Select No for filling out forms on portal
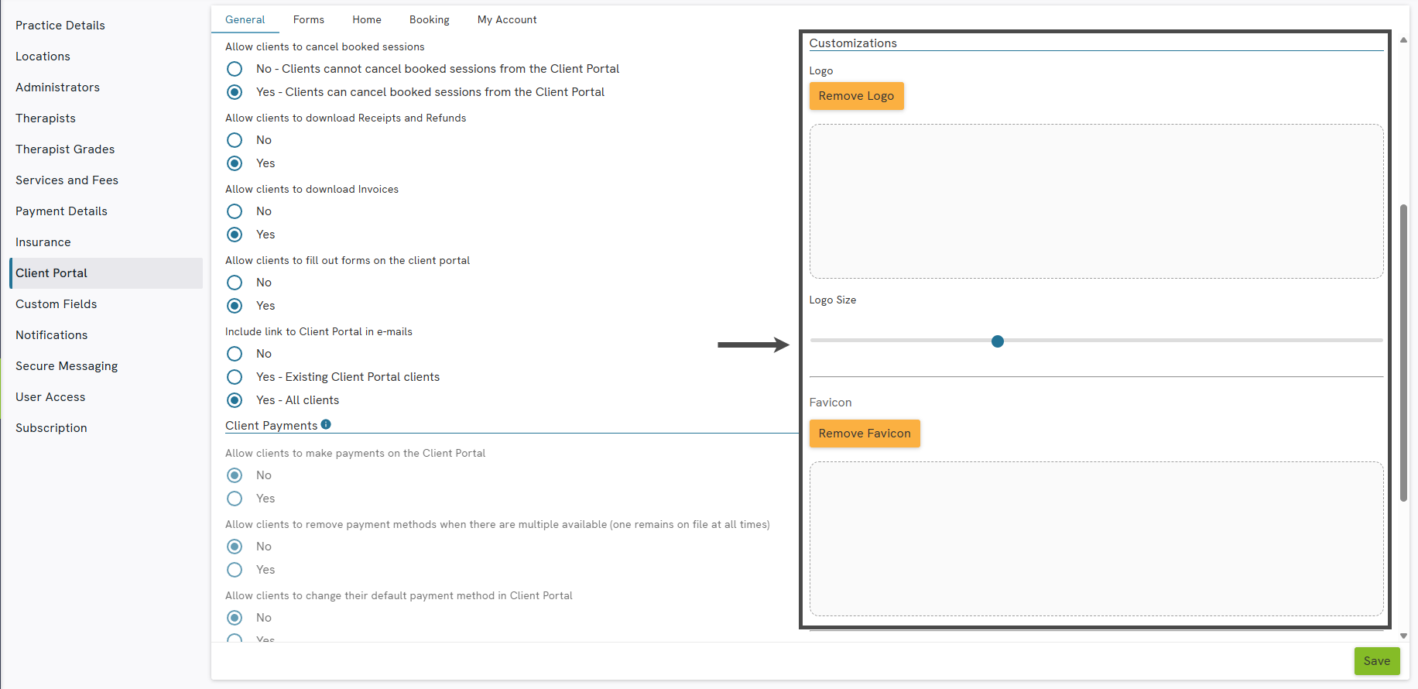This screenshot has width=1418, height=689. pos(235,283)
